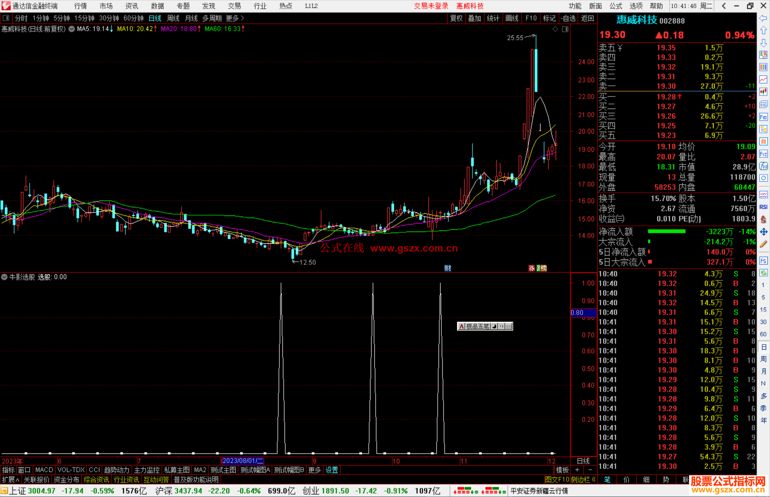The width and height of the screenshot is (770, 497).
Task: Click the 2023/08/01 date marker on timeline
Action: pyautogui.click(x=242, y=461)
